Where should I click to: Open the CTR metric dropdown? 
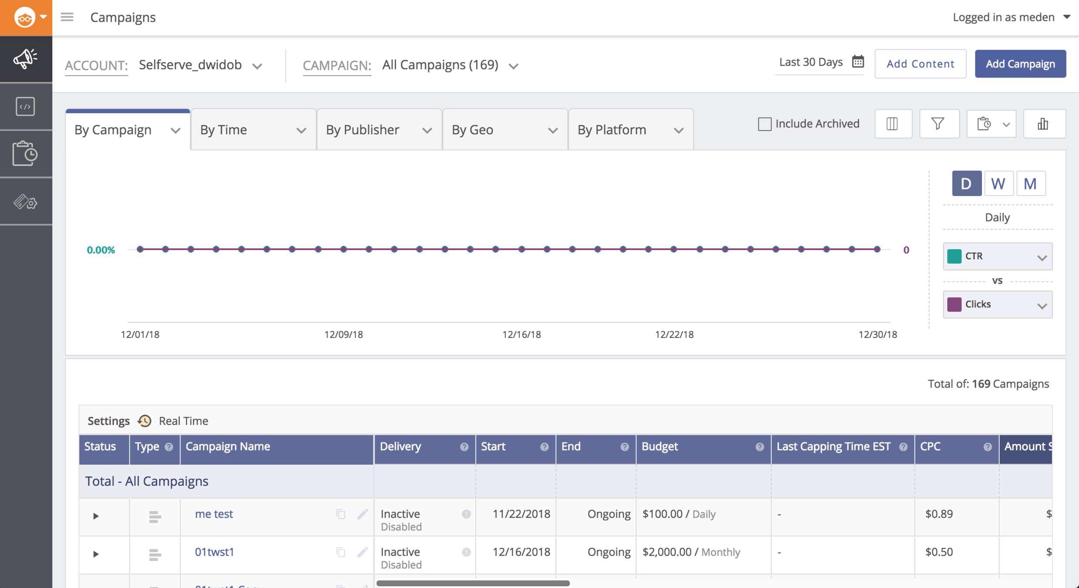click(997, 257)
